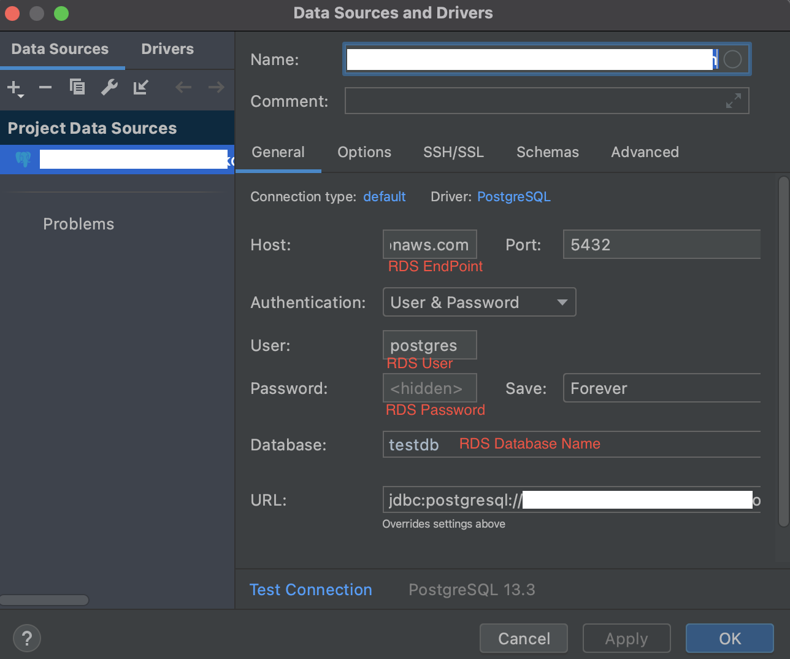The height and width of the screenshot is (659, 790).
Task: Open the Schemas tab
Action: click(548, 152)
